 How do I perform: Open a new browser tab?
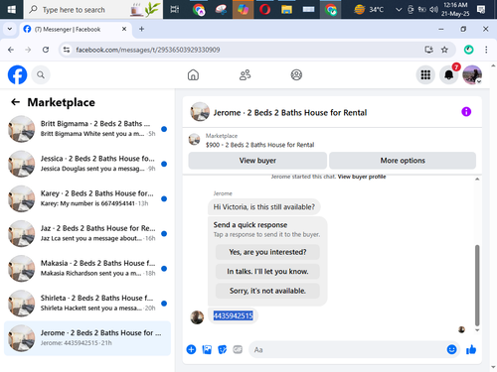coord(141,29)
